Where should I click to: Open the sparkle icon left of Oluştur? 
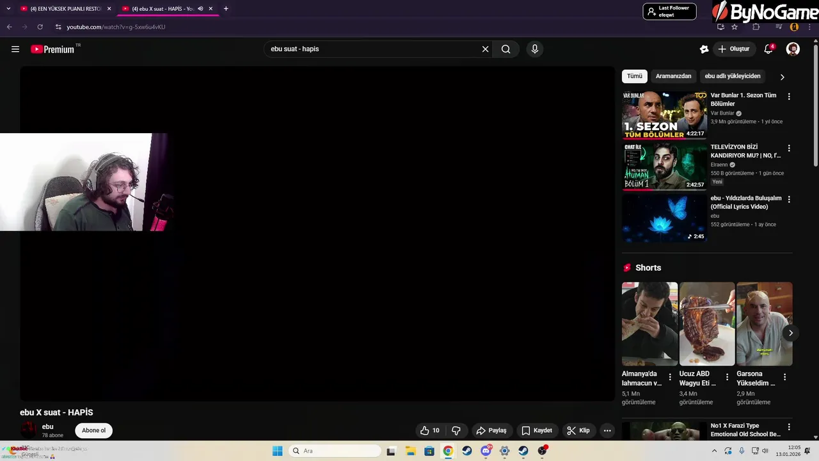tap(704, 49)
